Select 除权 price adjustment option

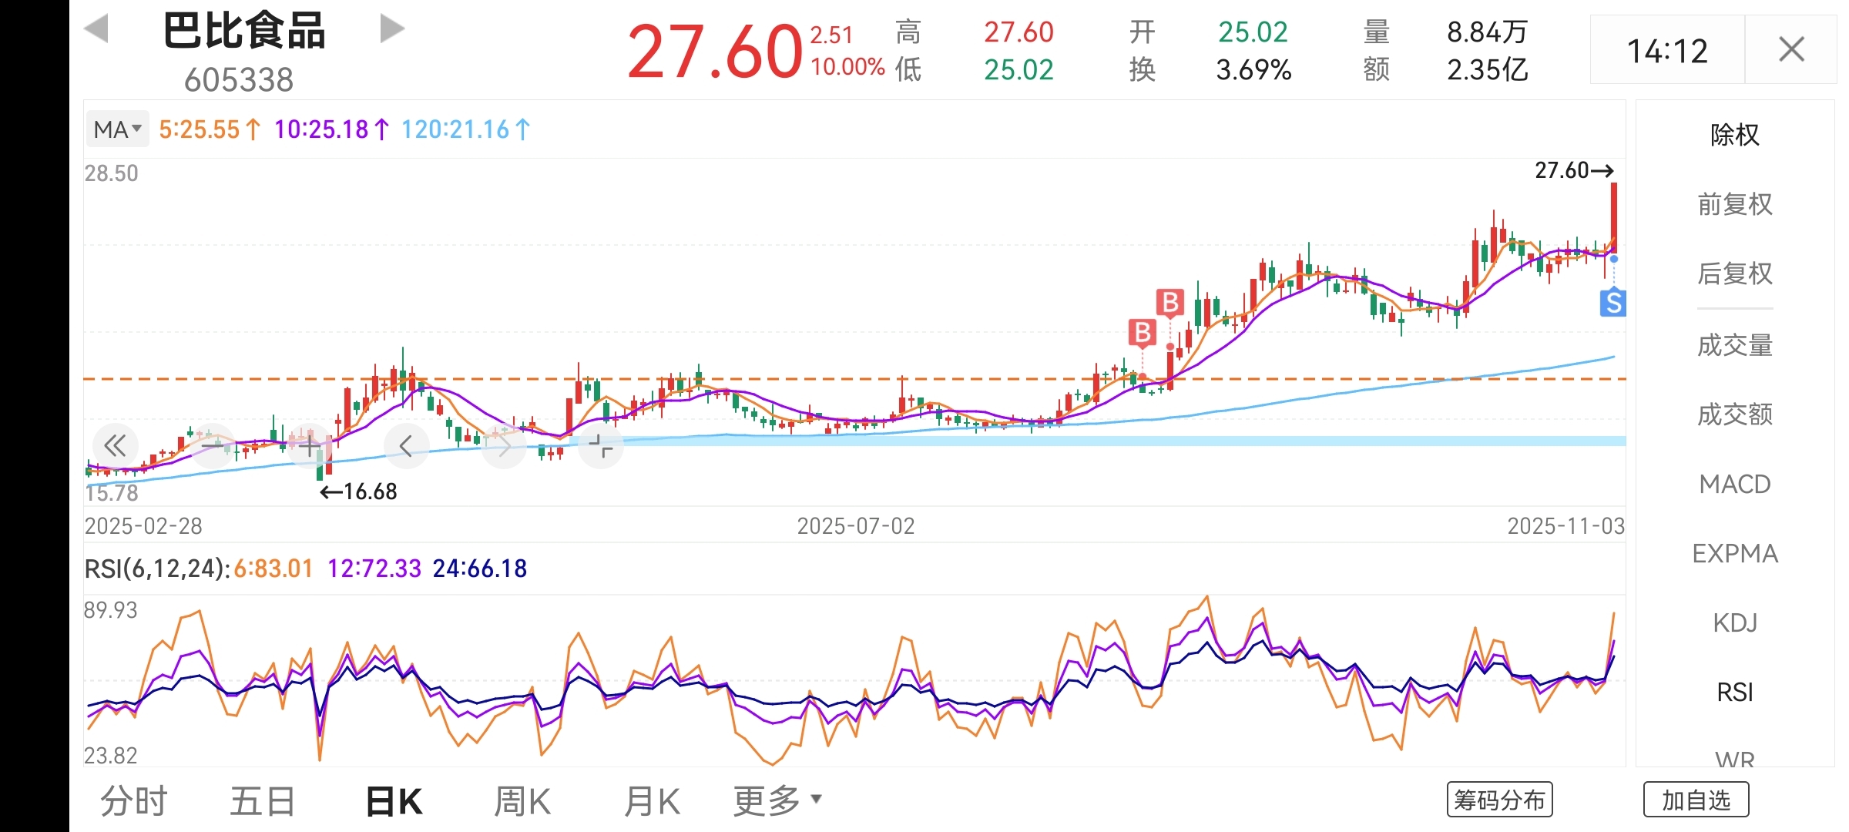pos(1734,135)
